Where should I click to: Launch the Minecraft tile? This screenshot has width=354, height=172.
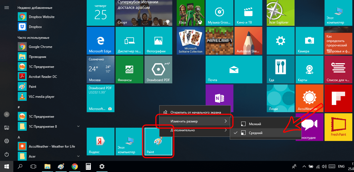point(219,40)
